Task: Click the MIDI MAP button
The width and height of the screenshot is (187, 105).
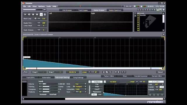Action: point(129,6)
